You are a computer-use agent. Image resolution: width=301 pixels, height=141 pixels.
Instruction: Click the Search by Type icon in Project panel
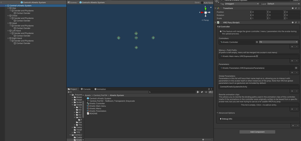198,92
